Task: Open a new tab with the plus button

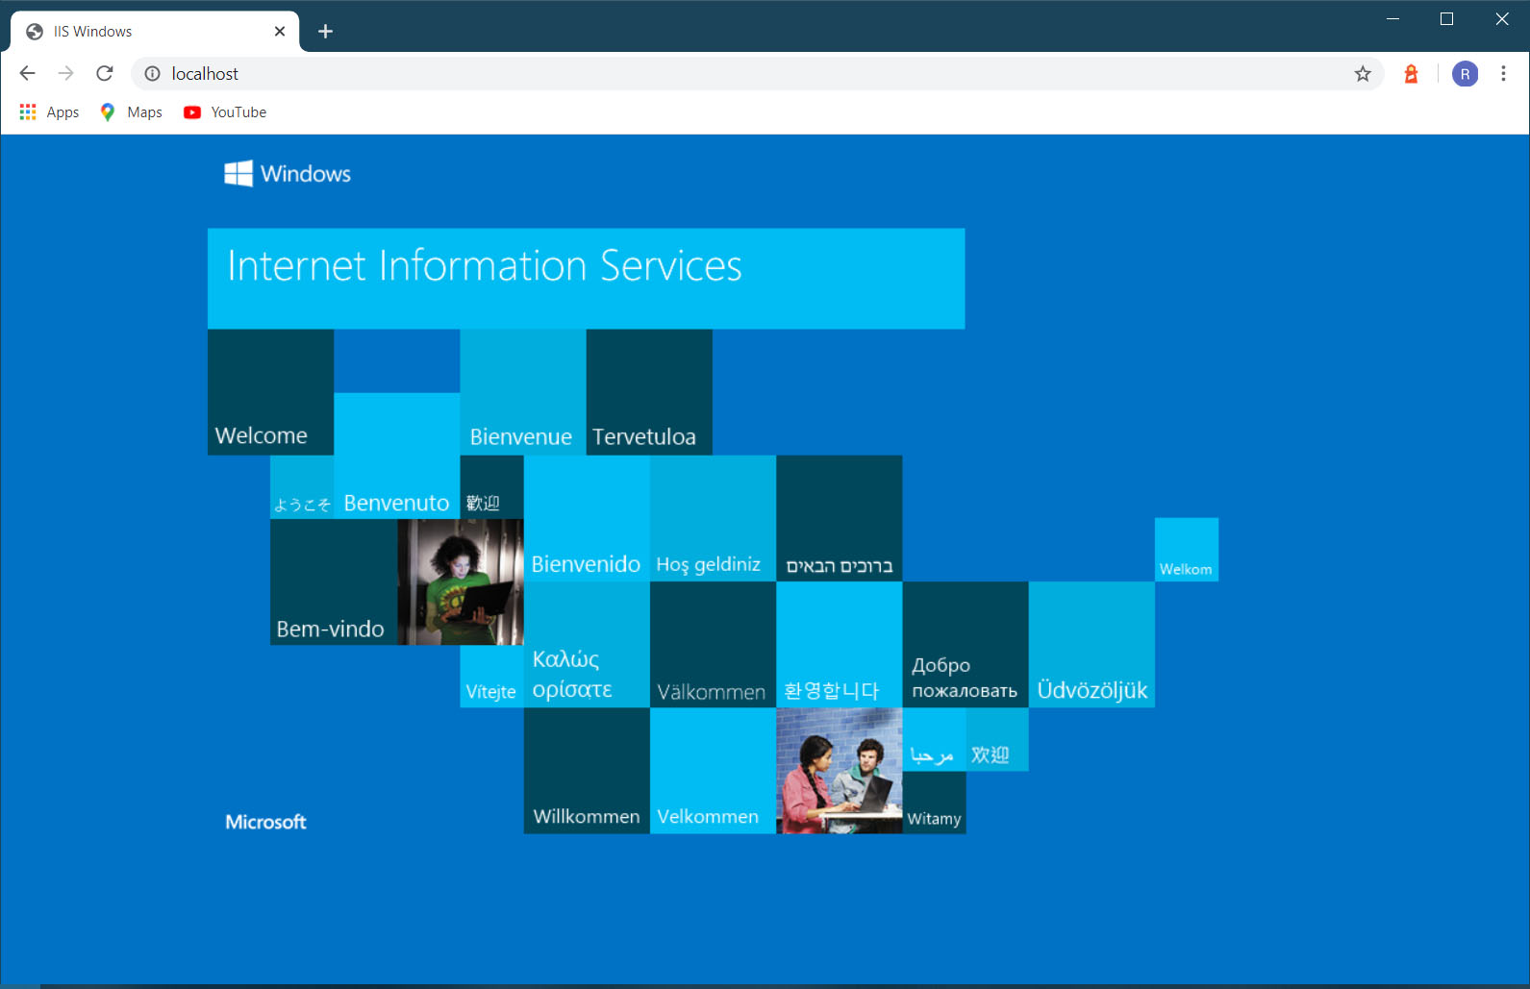Action: [325, 32]
